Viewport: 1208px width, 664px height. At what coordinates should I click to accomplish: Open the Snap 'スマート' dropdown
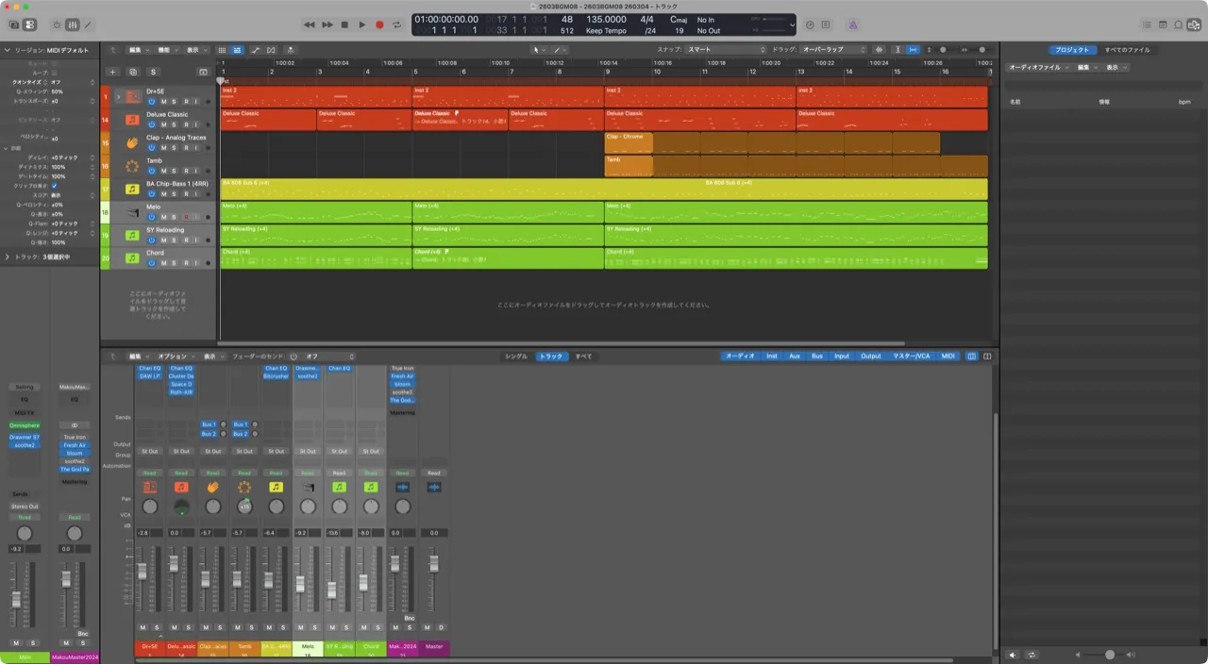725,49
